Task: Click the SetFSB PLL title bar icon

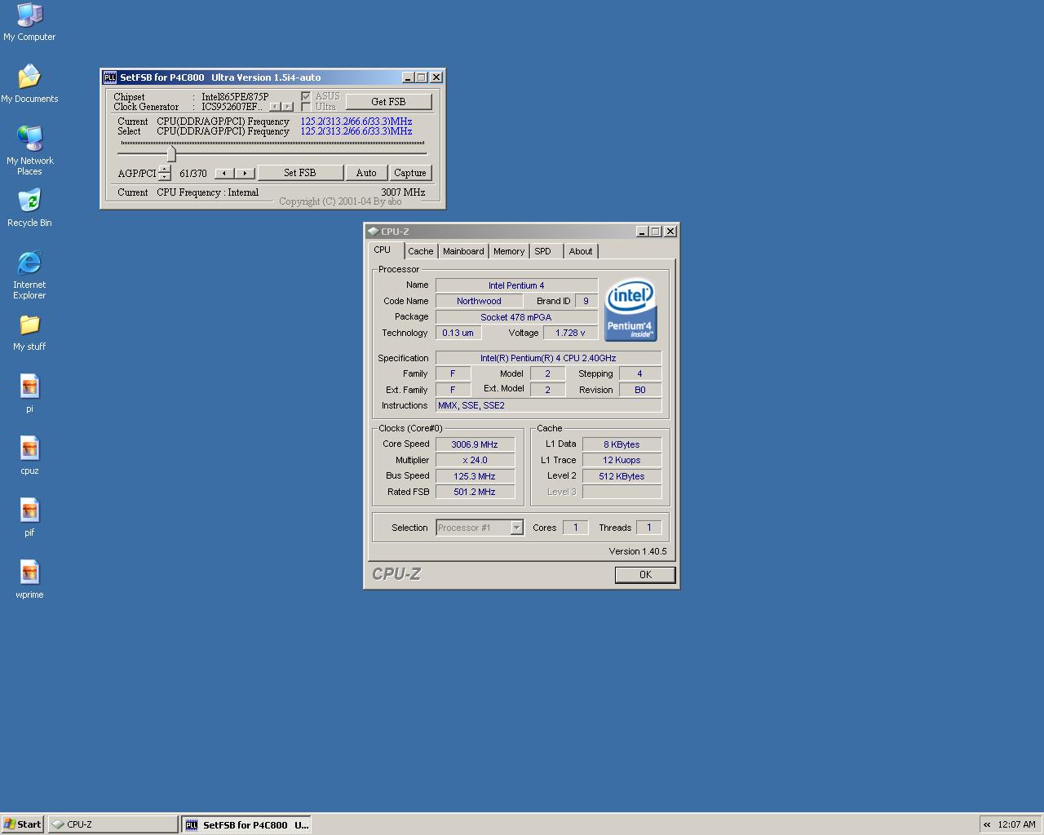Action: [x=110, y=77]
